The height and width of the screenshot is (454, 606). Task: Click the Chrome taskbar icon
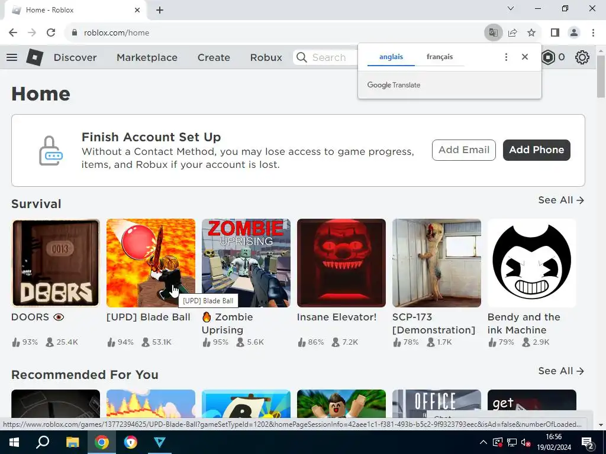point(101,442)
